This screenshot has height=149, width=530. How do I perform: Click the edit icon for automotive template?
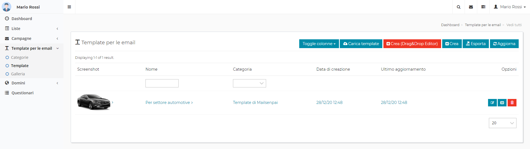(x=492, y=103)
